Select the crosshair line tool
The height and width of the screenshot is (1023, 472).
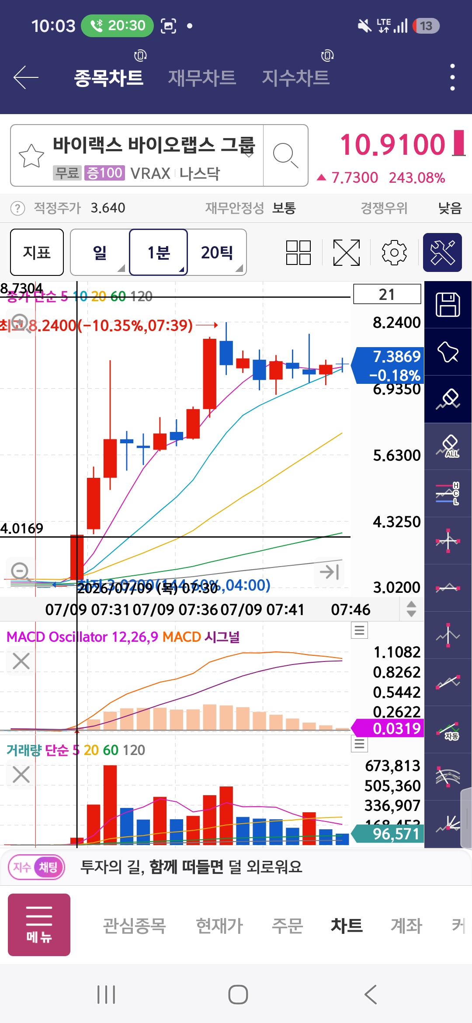pos(448,541)
